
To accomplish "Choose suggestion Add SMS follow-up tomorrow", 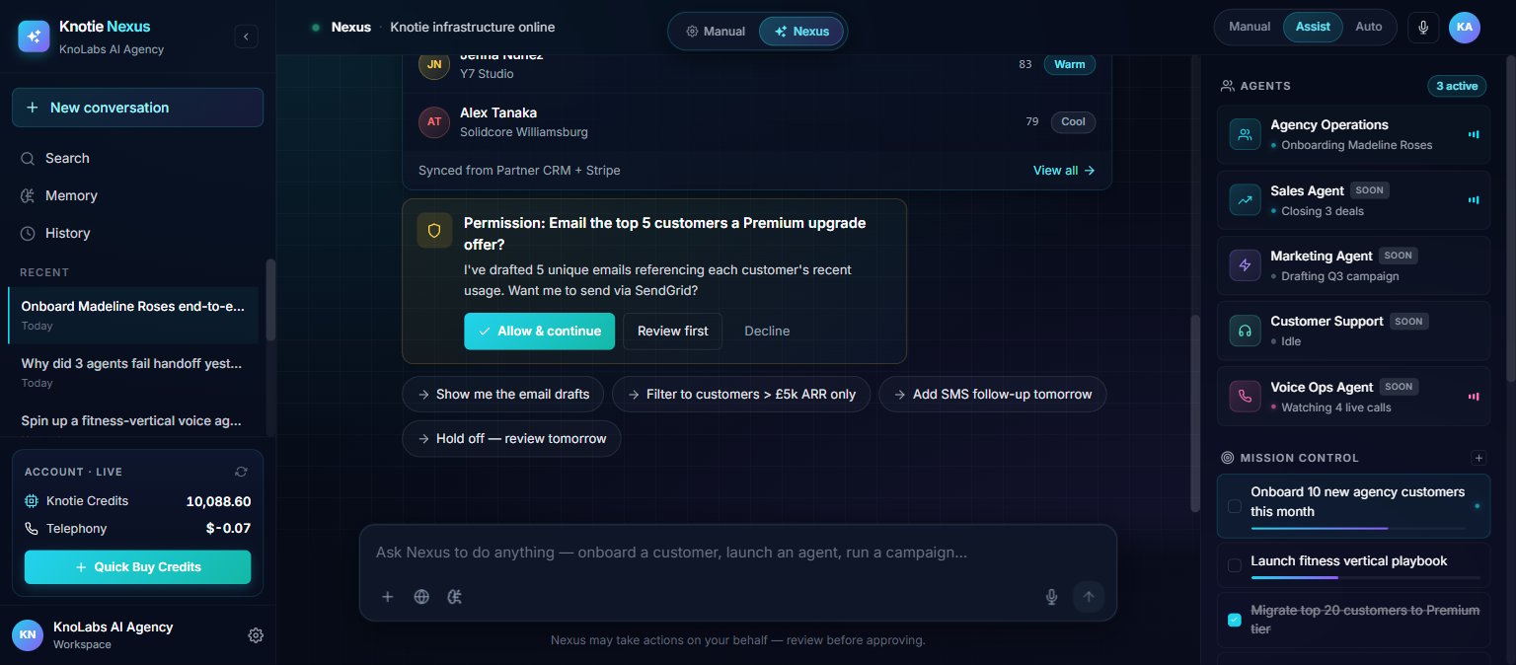I will (x=993, y=395).
